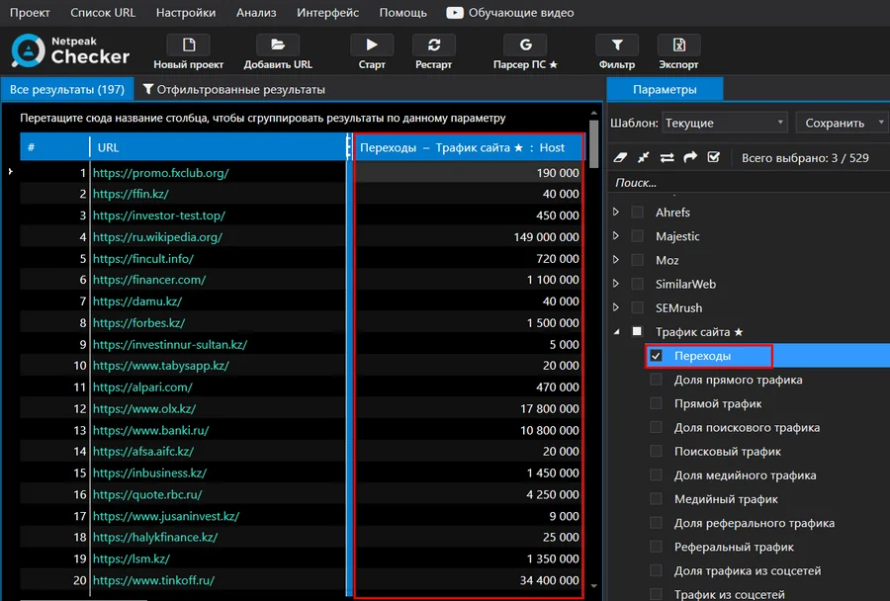Open the https://forbes.kz/ link
The height and width of the screenshot is (601, 890).
[139, 322]
